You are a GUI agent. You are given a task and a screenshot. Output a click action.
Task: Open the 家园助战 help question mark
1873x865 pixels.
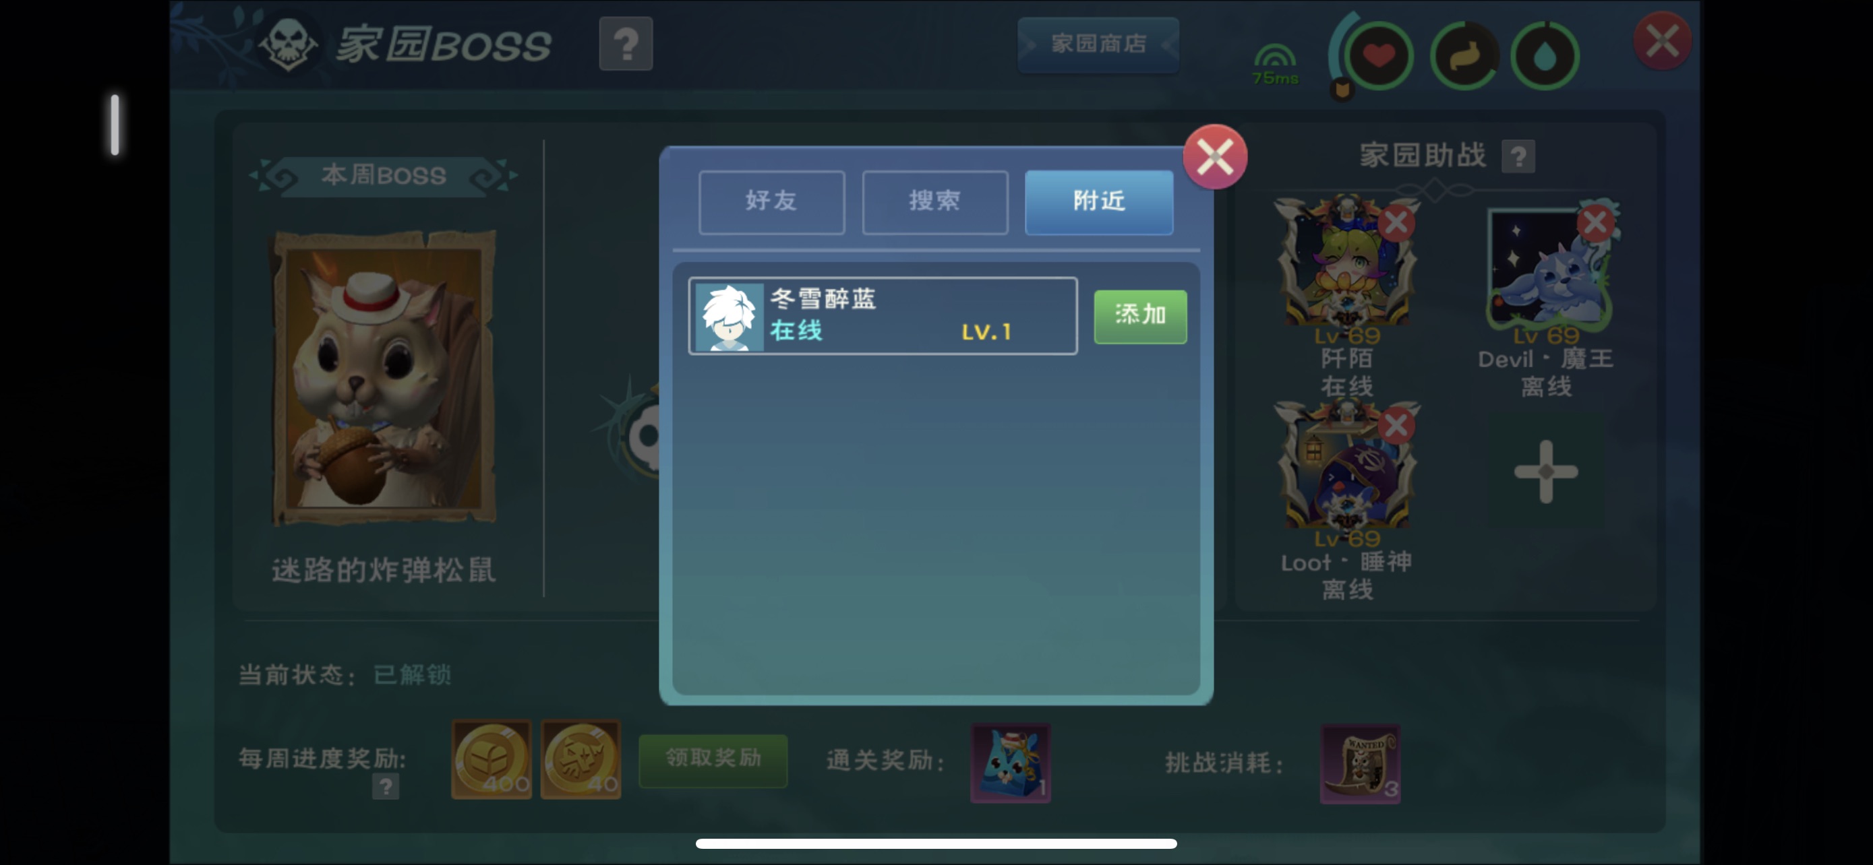1518,156
